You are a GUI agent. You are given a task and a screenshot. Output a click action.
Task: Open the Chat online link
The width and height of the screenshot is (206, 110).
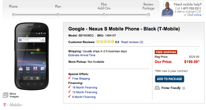[194, 15]
